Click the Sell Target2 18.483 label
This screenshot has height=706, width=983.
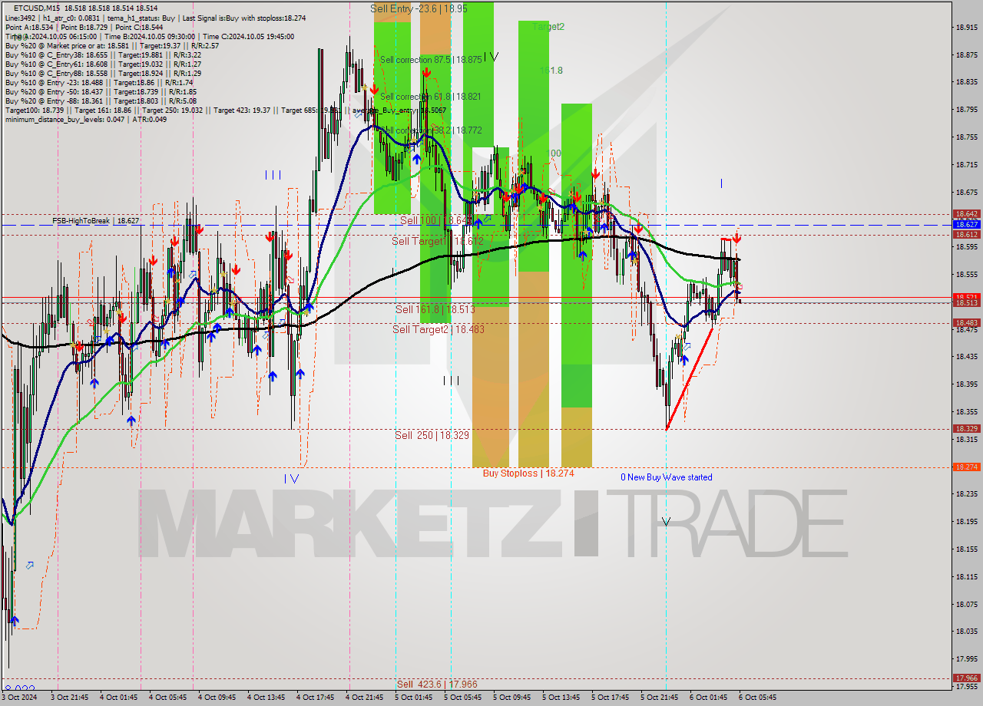click(439, 329)
